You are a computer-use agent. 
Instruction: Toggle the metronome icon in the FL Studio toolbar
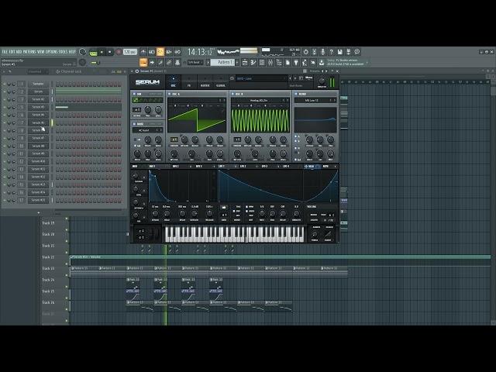143,52
